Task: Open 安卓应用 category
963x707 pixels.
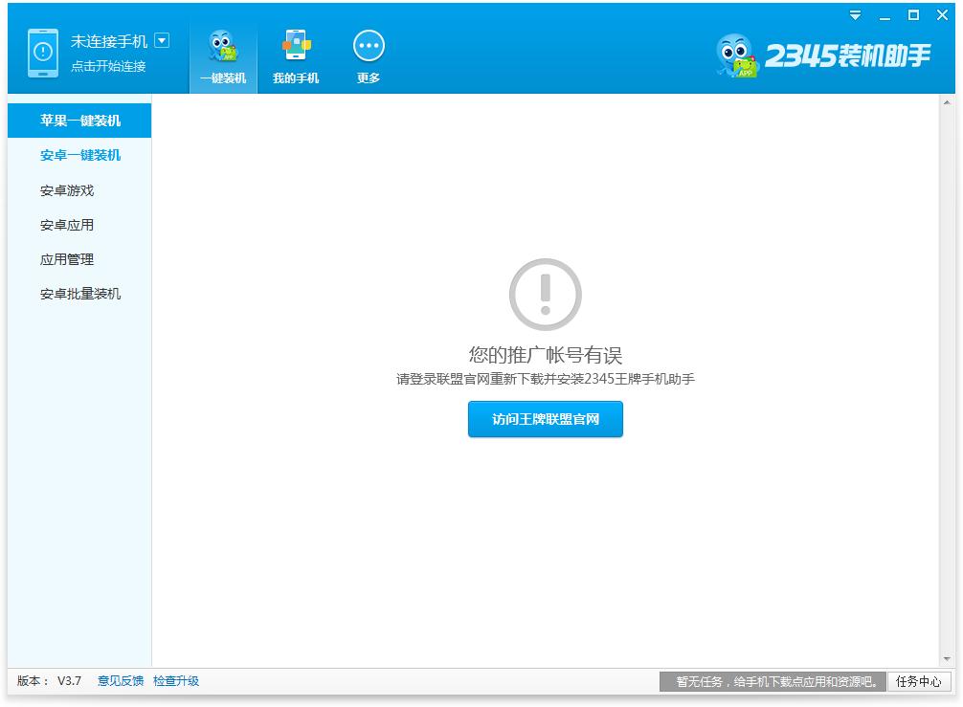Action: (67, 225)
